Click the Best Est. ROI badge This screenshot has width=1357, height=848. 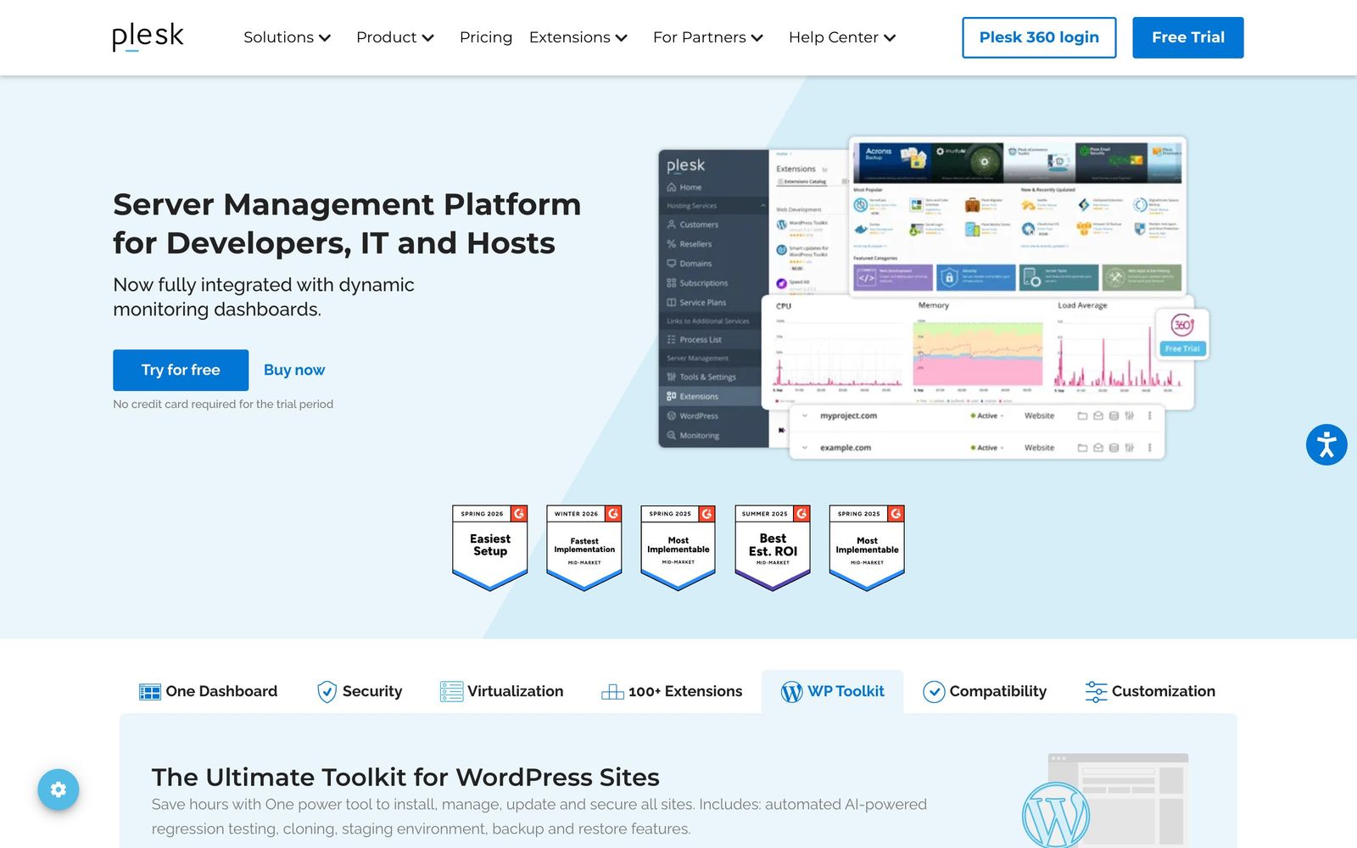[x=773, y=547]
